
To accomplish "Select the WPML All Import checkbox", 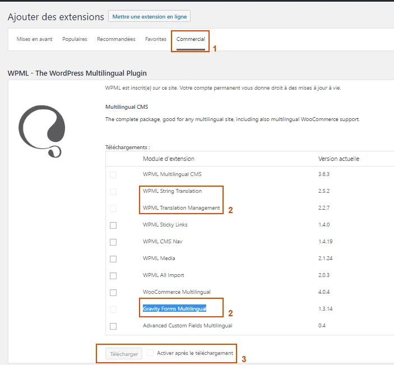I will click(x=113, y=276).
